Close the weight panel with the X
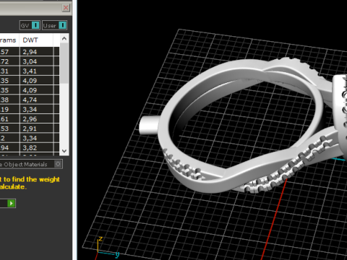Viewport: 347px width, 260px height. click(x=66, y=8)
